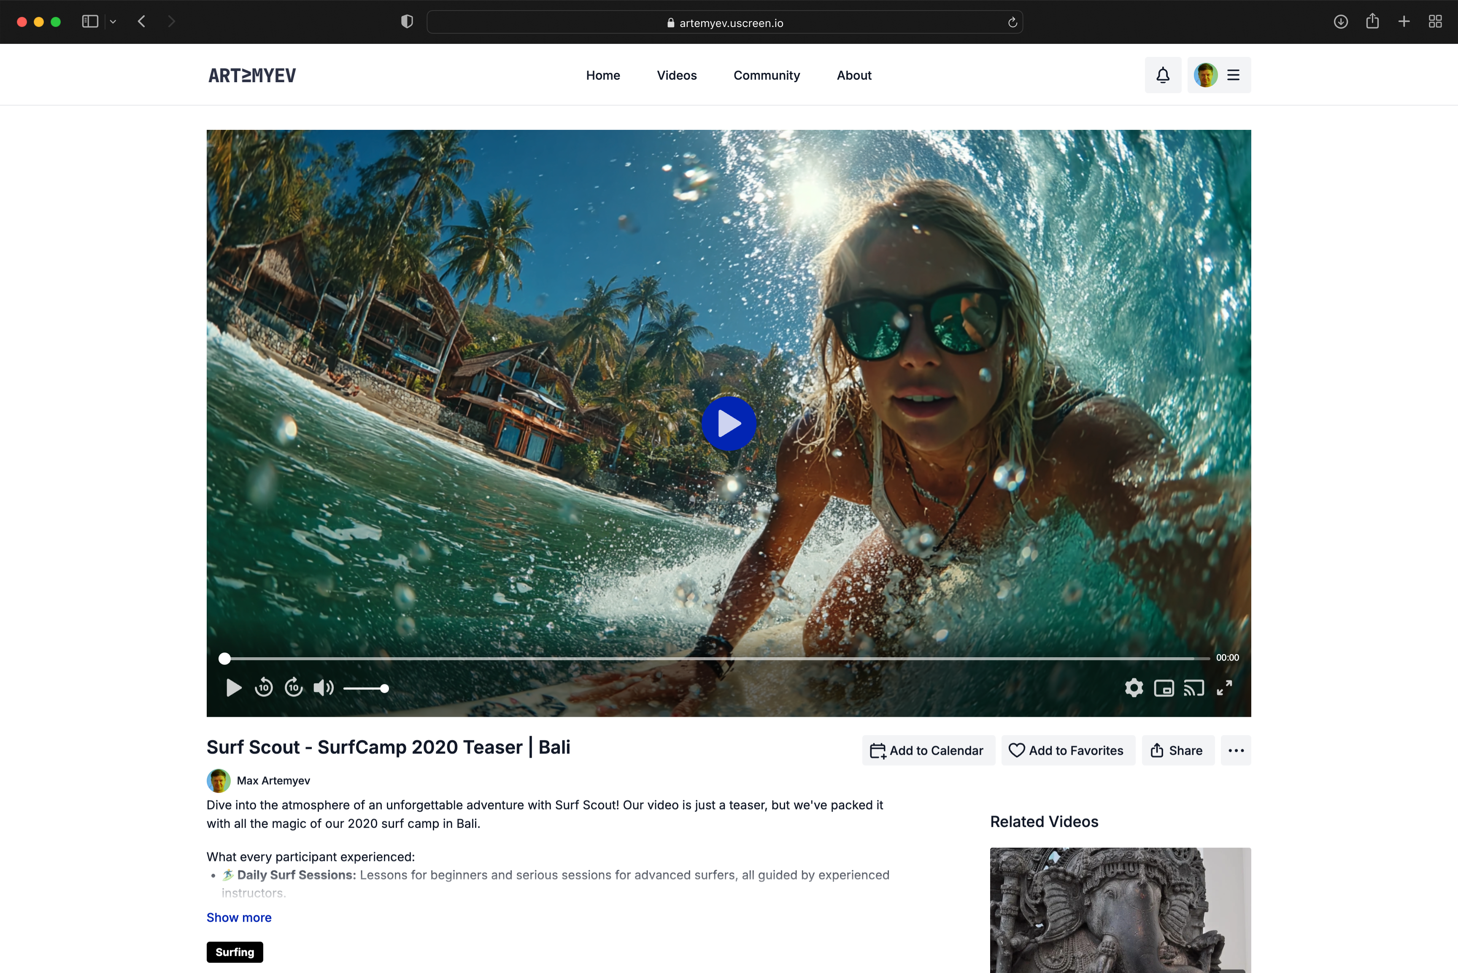Mute the video volume

point(323,688)
